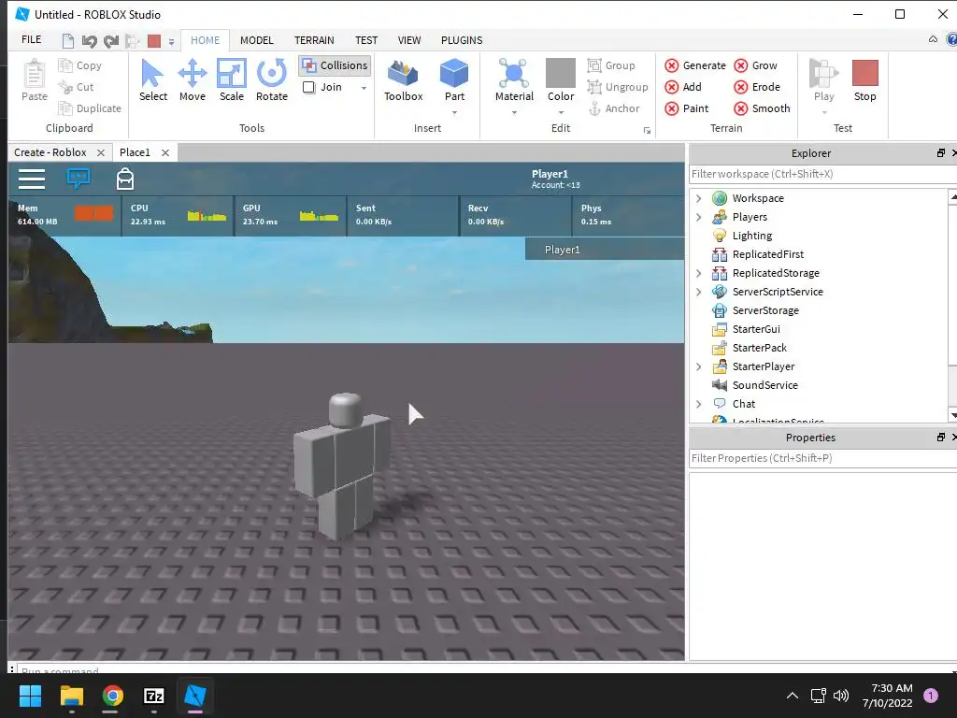Screen dimensions: 957x718
Task: Click the Copy command
Action: [80, 65]
